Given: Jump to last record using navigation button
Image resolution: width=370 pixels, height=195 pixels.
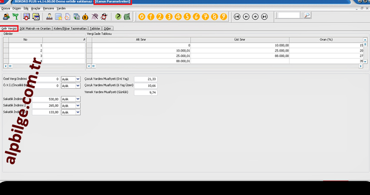Looking at the screenshot, I should coord(265,17).
